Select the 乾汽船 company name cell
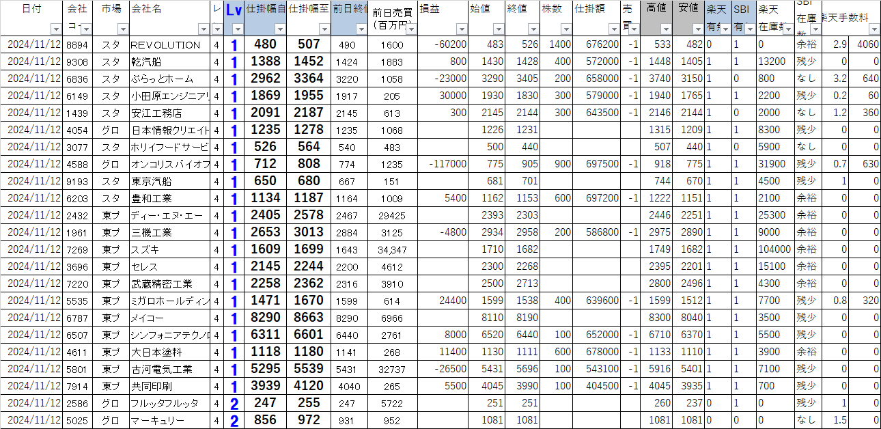This screenshot has width=881, height=429. coord(170,61)
